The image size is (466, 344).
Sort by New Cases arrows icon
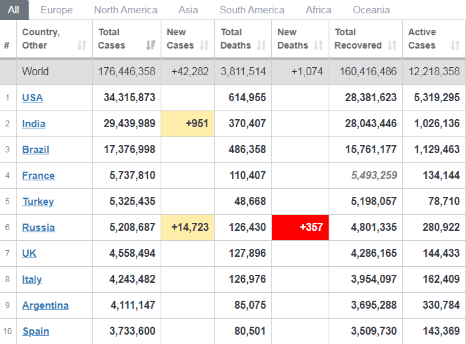pos(204,45)
